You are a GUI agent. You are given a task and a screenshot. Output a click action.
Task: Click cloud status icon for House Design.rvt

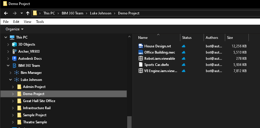coord(184,46)
